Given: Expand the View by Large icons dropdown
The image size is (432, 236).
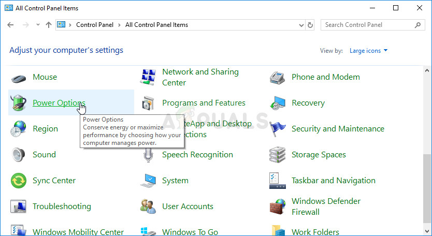Looking at the screenshot, I should coord(368,51).
